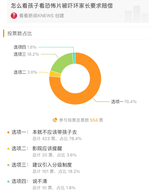Select the option 建议引入分级制度
Screen dimensions: 151x194
(52, 165)
